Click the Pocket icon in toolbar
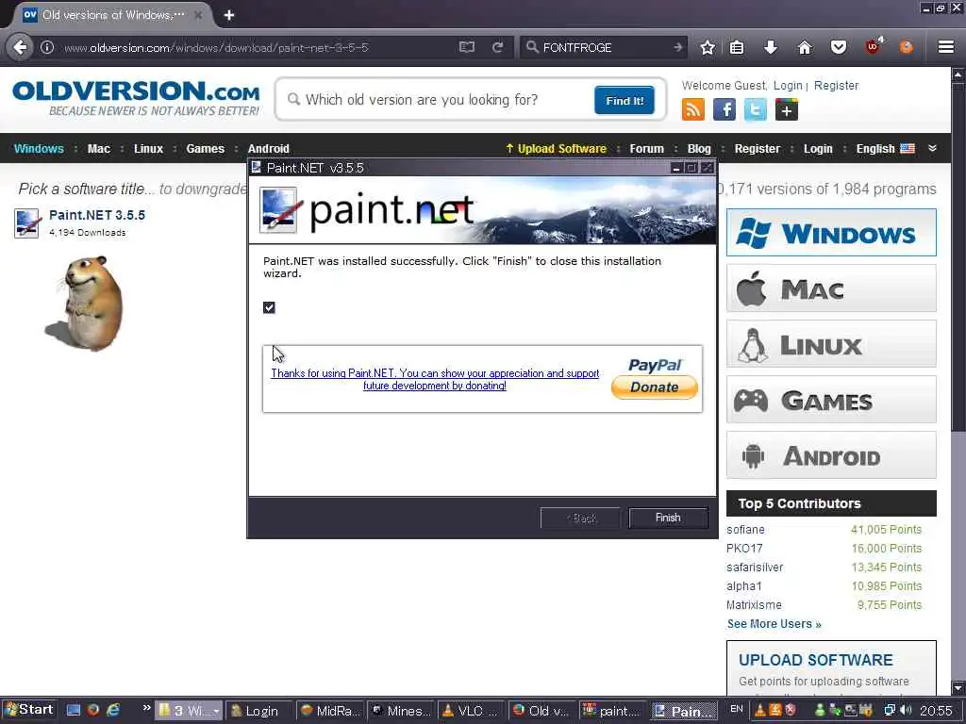The height and width of the screenshot is (724, 966). tap(839, 47)
